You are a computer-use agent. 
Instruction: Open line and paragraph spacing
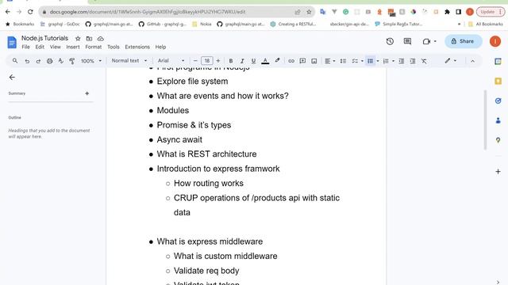(x=343, y=61)
